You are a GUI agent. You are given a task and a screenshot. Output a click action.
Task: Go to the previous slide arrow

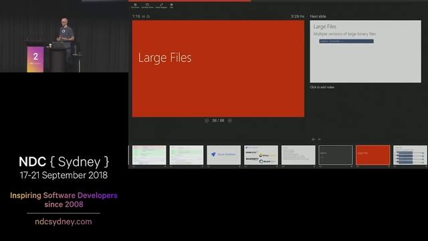[207, 120]
